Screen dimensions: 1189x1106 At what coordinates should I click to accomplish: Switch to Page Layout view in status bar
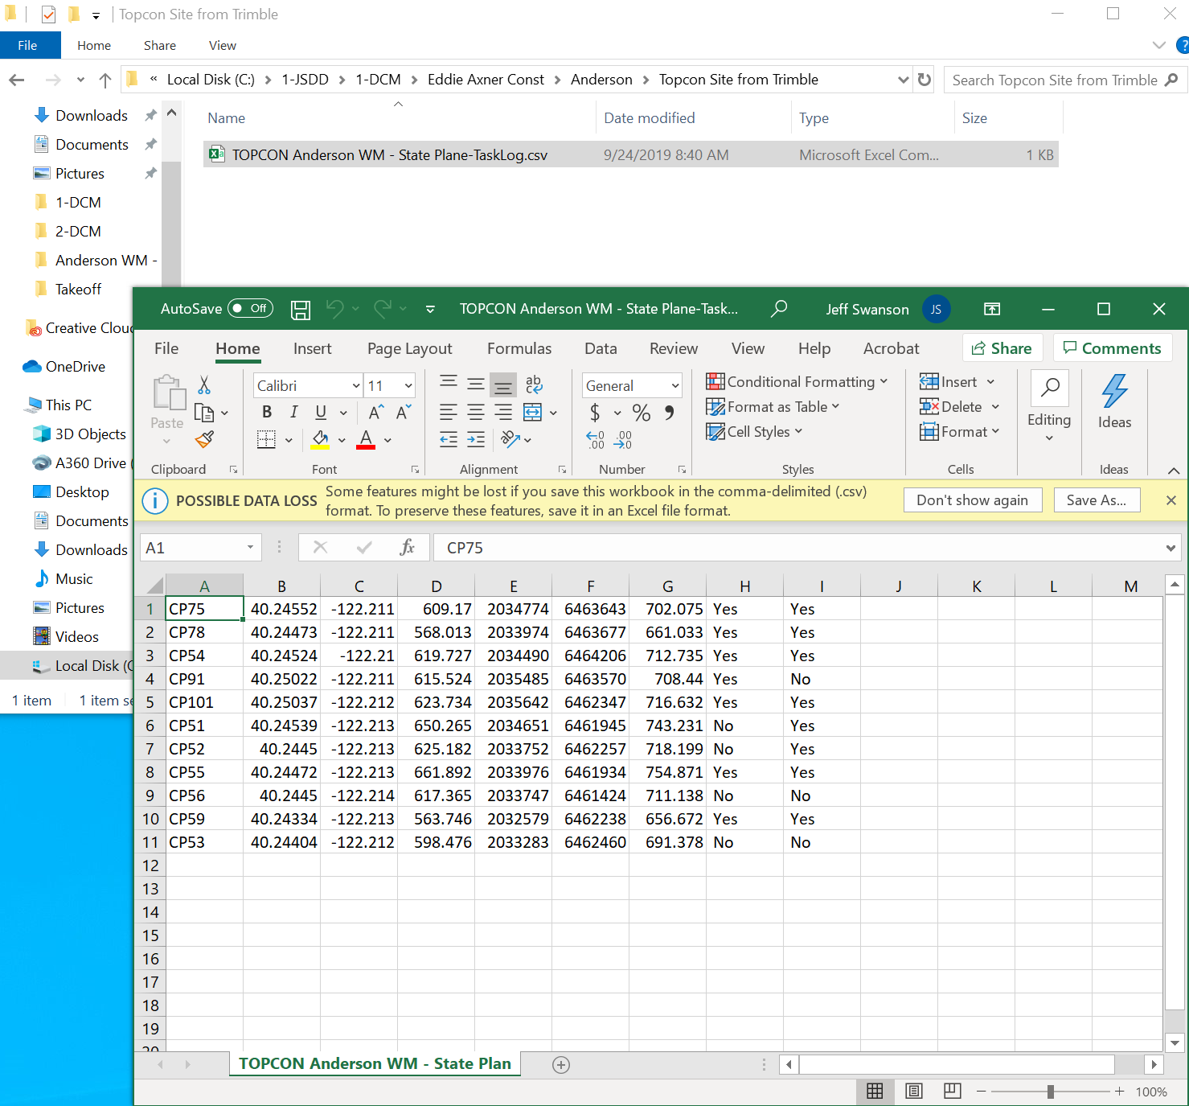tap(913, 1091)
